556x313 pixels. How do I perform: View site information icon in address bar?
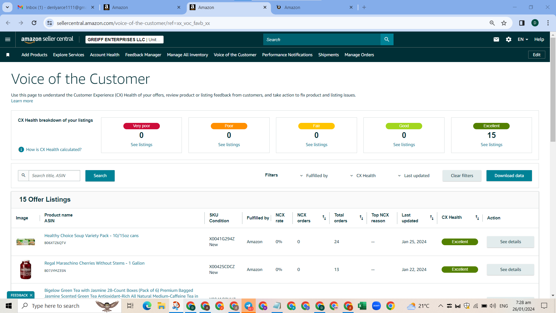(50, 23)
